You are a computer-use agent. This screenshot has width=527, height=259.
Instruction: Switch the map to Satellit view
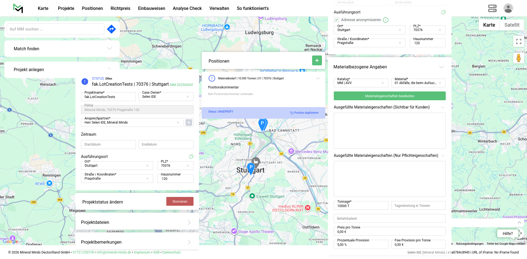(512, 25)
